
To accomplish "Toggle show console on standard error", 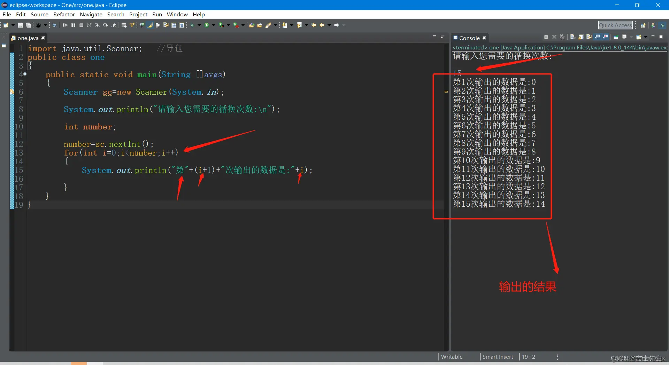I will point(606,37).
